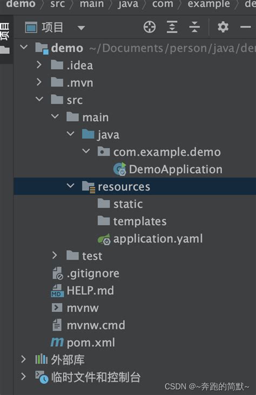Select the templates folder
This screenshot has height=395, width=256.
click(x=132, y=221)
